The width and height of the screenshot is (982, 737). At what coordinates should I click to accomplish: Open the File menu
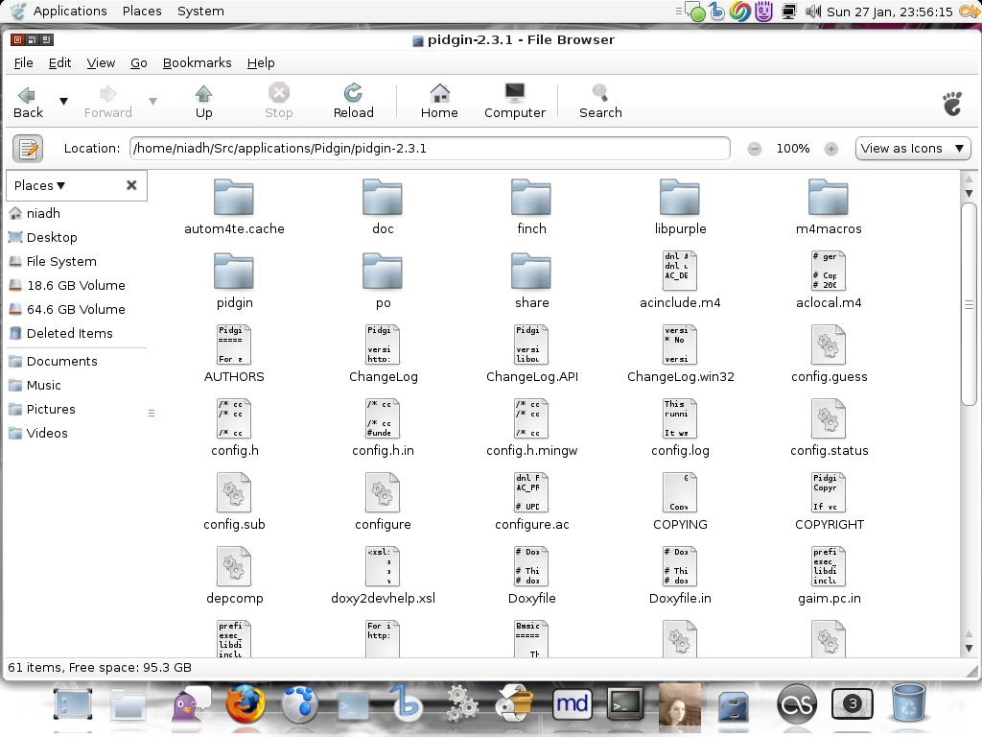23,62
